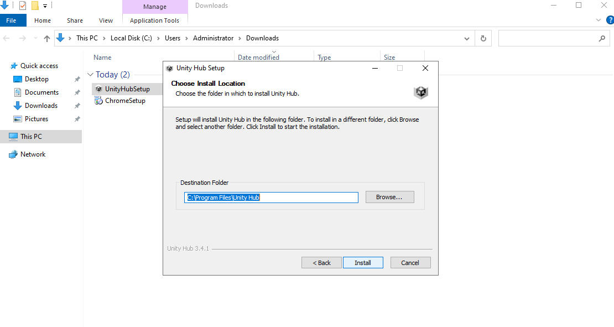614x327 pixels.
Task: Click the Explorer Forward arrow
Action: pyautogui.click(x=22, y=38)
